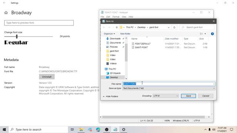Click the Cancel button
Image resolution: width=237 pixels, height=133 pixels.
click(x=206, y=96)
